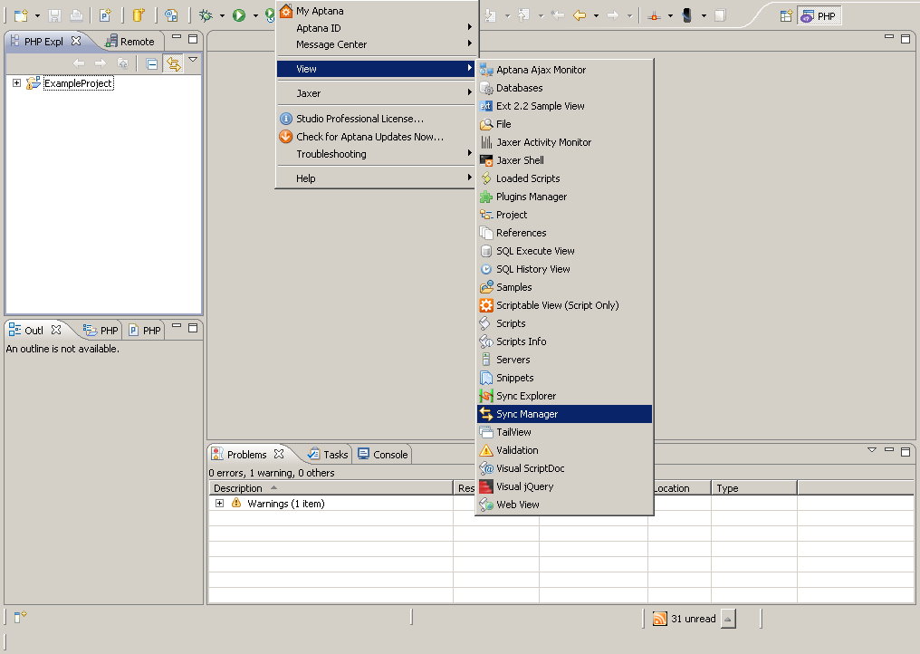This screenshot has height=654, width=920.
Task: Open the Run dropdown arrow
Action: click(x=255, y=15)
